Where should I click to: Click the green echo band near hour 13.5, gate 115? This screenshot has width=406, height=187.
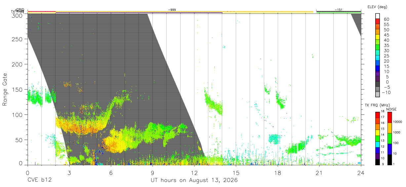click(213, 103)
